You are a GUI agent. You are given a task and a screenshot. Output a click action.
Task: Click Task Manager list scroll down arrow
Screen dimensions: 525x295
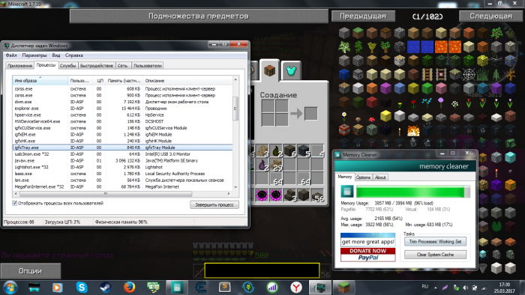click(235, 187)
